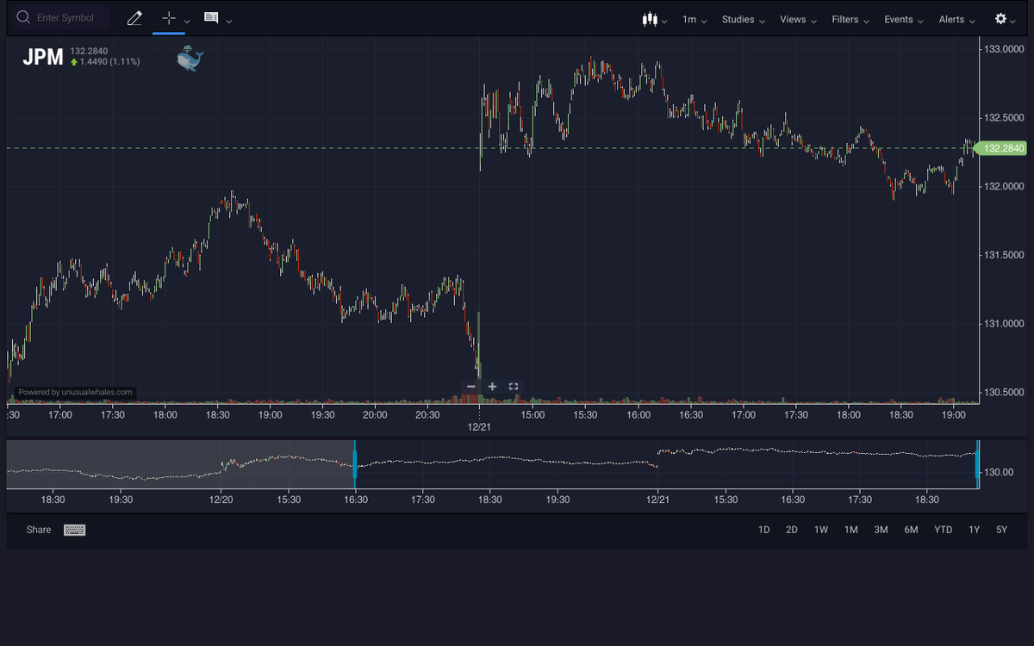This screenshot has width=1034, height=646.
Task: Open the keyboard shortcuts icon
Action: pos(75,531)
